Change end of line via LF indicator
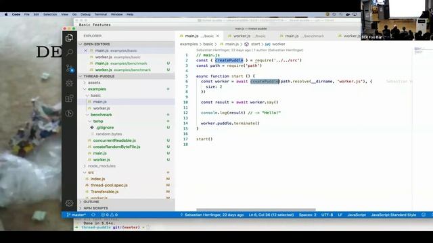 point(340,215)
